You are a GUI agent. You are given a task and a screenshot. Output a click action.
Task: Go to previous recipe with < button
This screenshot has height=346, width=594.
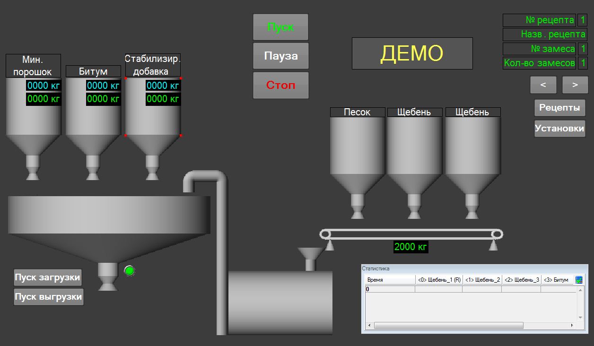(543, 85)
